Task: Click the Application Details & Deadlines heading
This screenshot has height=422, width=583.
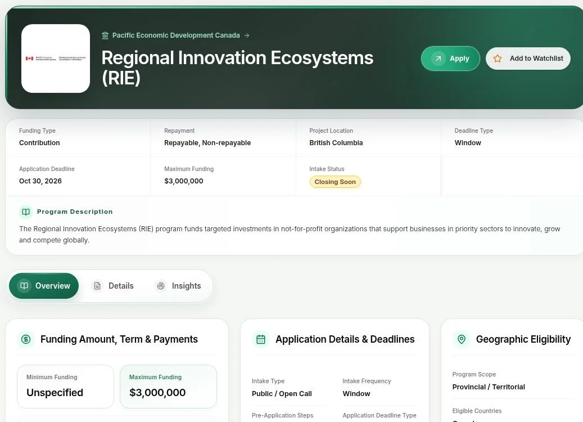Action: 345,339
